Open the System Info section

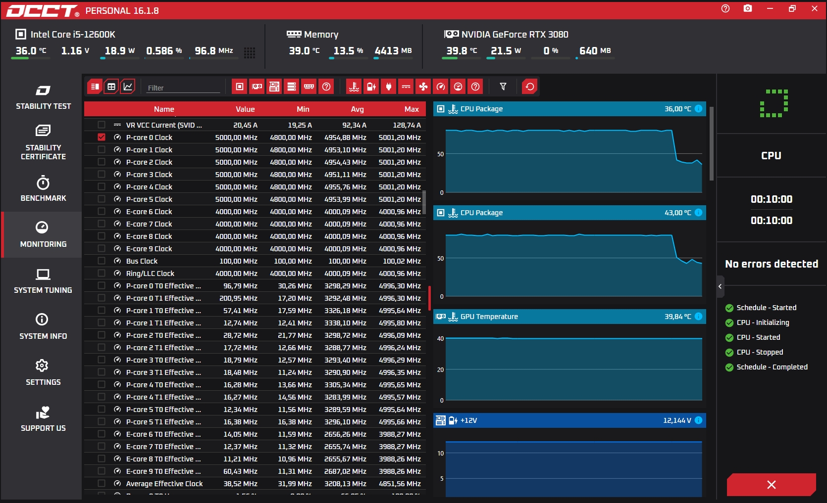pyautogui.click(x=43, y=326)
